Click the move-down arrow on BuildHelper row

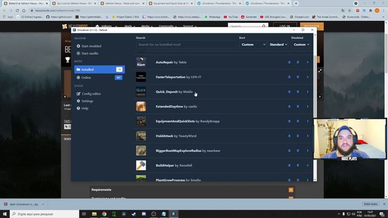coord(298,165)
